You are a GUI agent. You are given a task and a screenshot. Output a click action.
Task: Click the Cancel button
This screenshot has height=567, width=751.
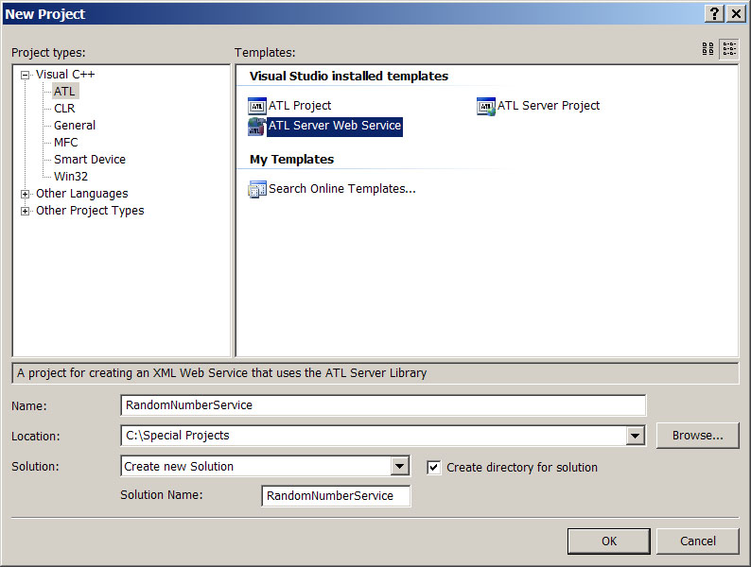pyautogui.click(x=698, y=541)
